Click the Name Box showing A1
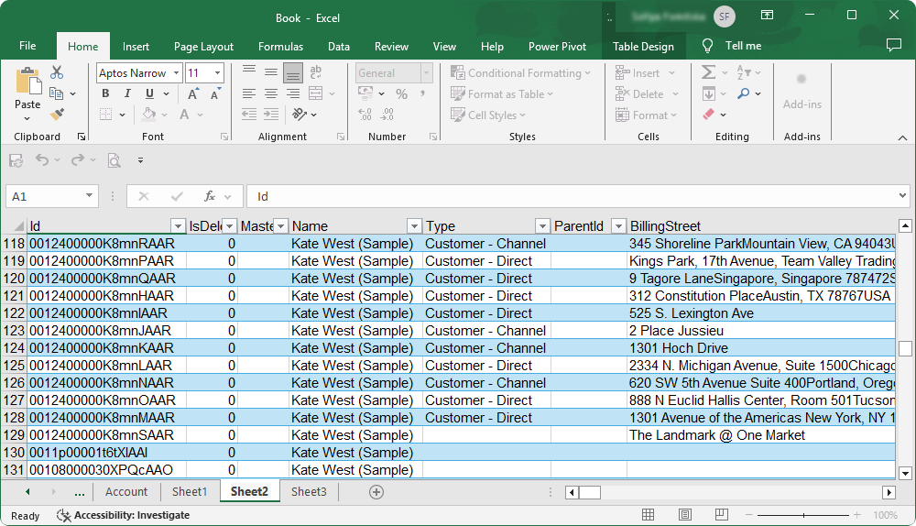Image resolution: width=916 pixels, height=526 pixels. [x=51, y=196]
